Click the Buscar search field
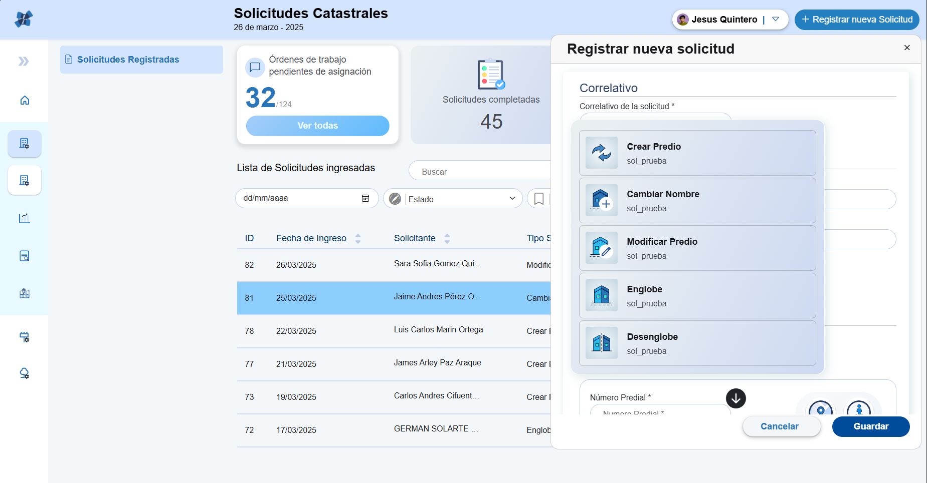 (481, 172)
